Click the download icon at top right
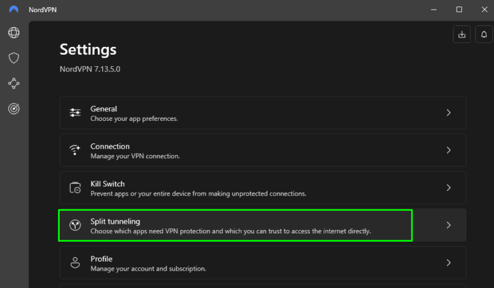Screen dimensions: 494x288 pos(462,35)
